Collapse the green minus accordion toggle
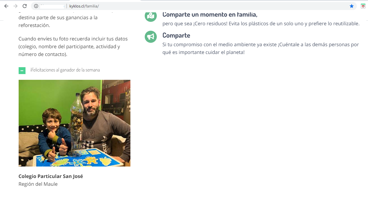Viewport: 368px width, 209px height. (22, 71)
